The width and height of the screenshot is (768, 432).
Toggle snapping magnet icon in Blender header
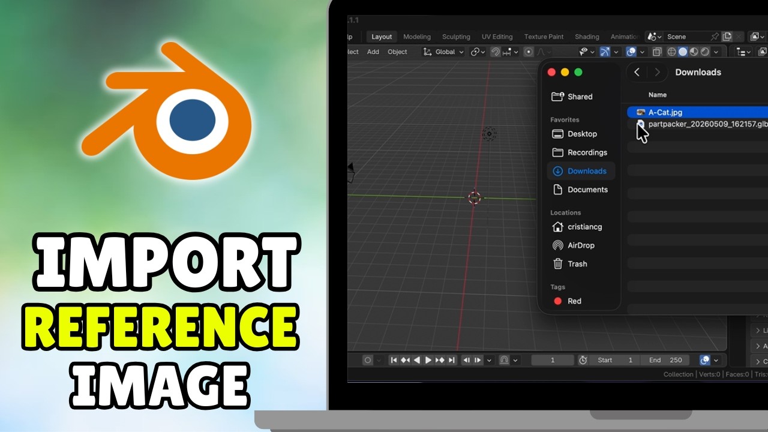(x=495, y=52)
